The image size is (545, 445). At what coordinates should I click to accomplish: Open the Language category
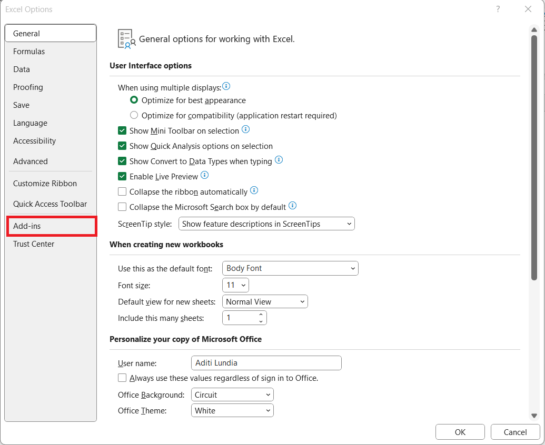pos(51,123)
